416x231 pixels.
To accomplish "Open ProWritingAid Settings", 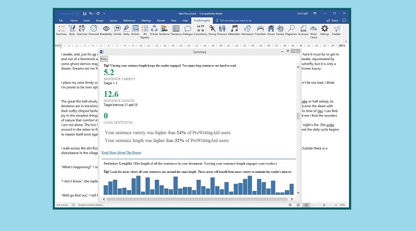I will 325,30.
